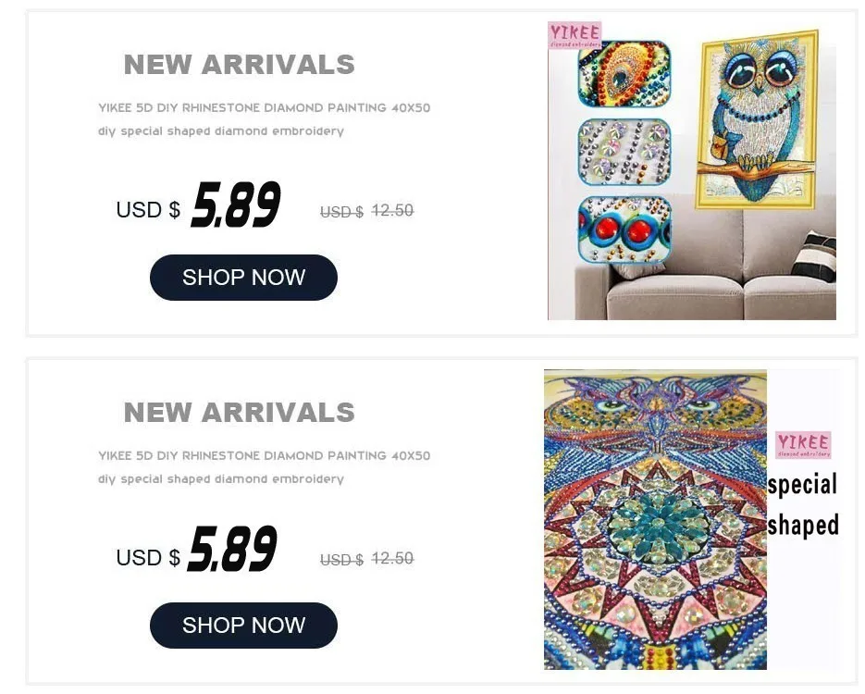Click the peacock feather detail thumbnail
This screenshot has width=865, height=694.
coord(624,74)
